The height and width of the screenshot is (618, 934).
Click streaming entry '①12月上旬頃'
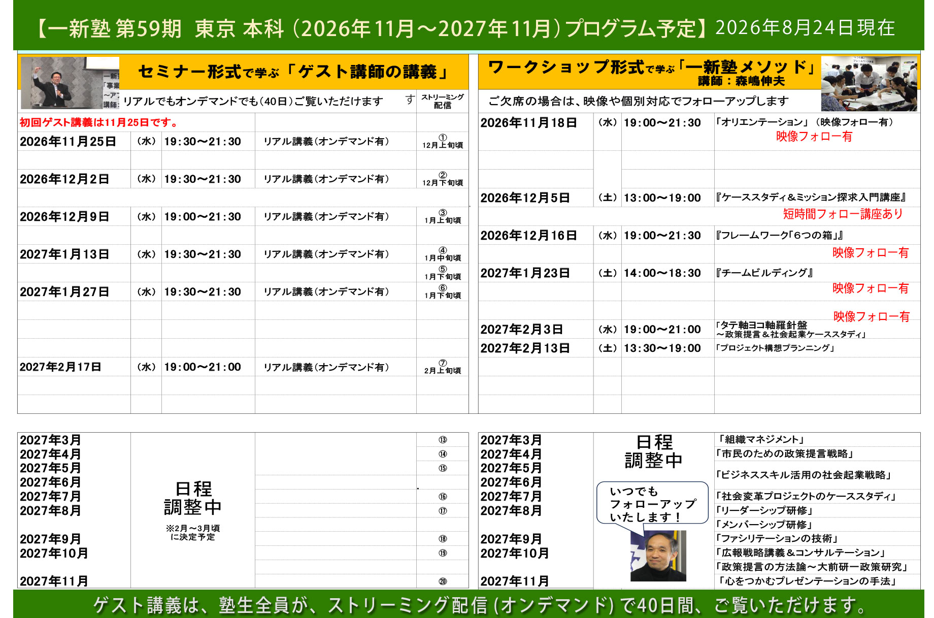(443, 142)
